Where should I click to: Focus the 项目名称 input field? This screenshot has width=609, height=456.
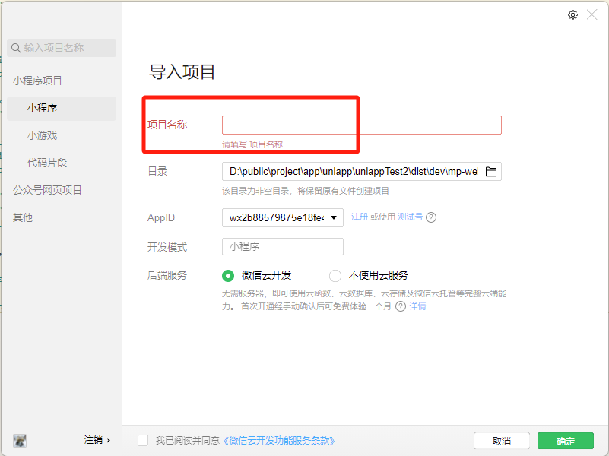[x=362, y=125]
